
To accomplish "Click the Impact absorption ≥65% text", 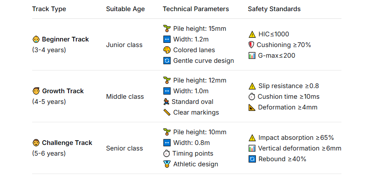I will coord(296,138).
